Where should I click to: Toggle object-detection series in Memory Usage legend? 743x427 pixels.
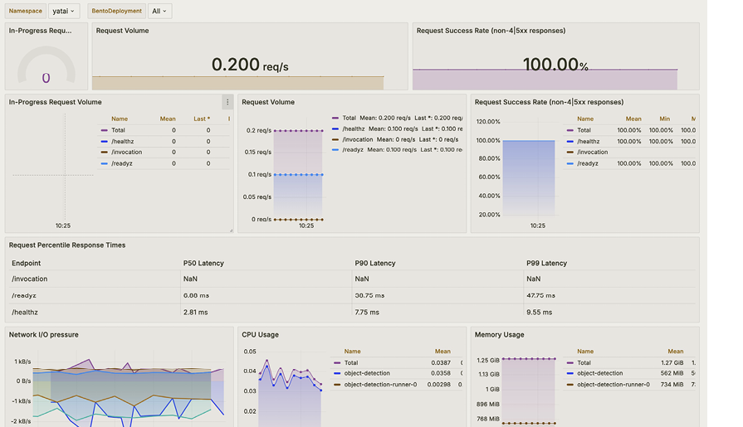click(x=600, y=373)
